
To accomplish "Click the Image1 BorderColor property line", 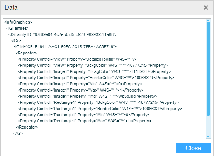I will coord(96,78).
